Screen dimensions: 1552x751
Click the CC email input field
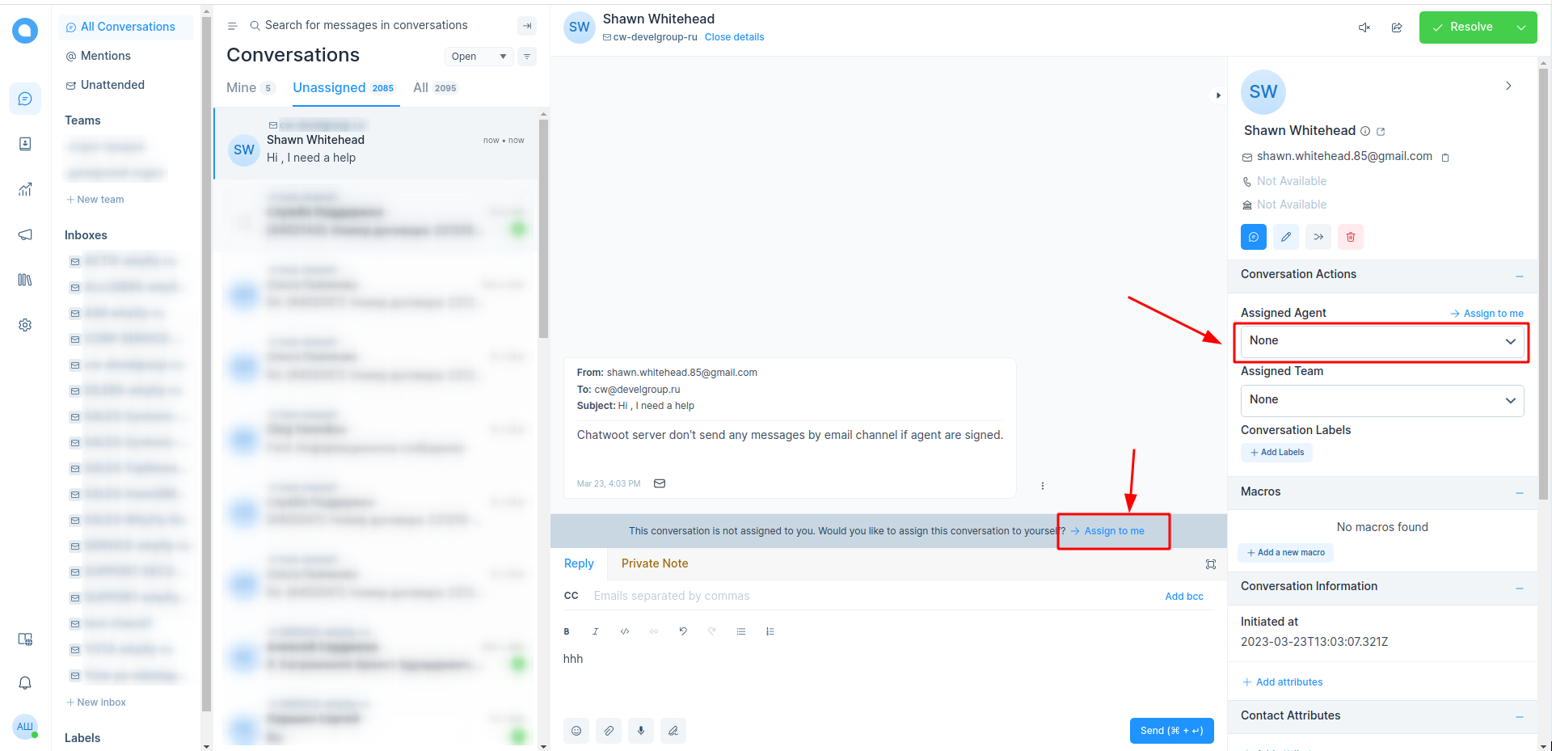(727, 596)
